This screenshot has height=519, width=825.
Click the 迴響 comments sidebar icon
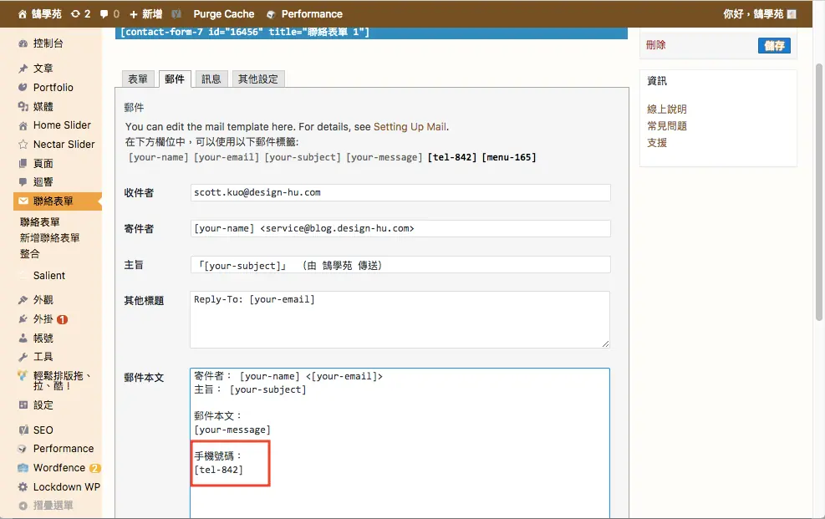23,182
